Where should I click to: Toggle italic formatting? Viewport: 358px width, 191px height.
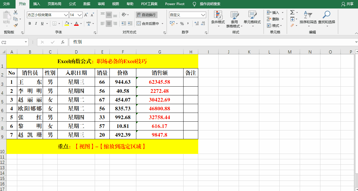(x=36, y=23)
